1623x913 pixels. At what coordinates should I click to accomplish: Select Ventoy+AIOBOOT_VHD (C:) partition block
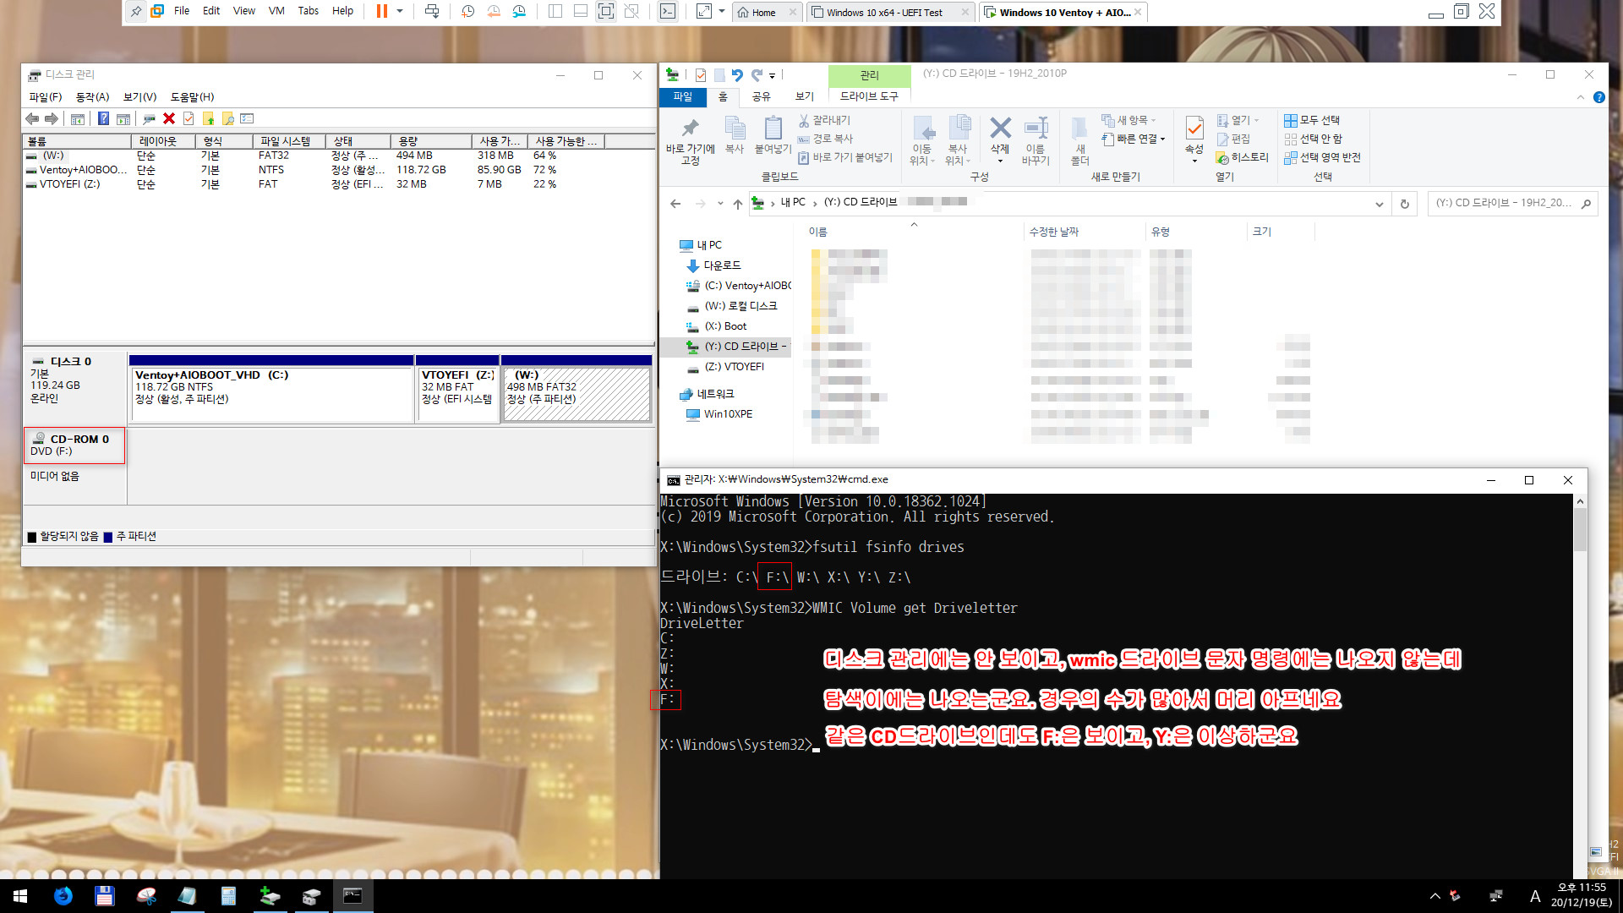pyautogui.click(x=271, y=394)
